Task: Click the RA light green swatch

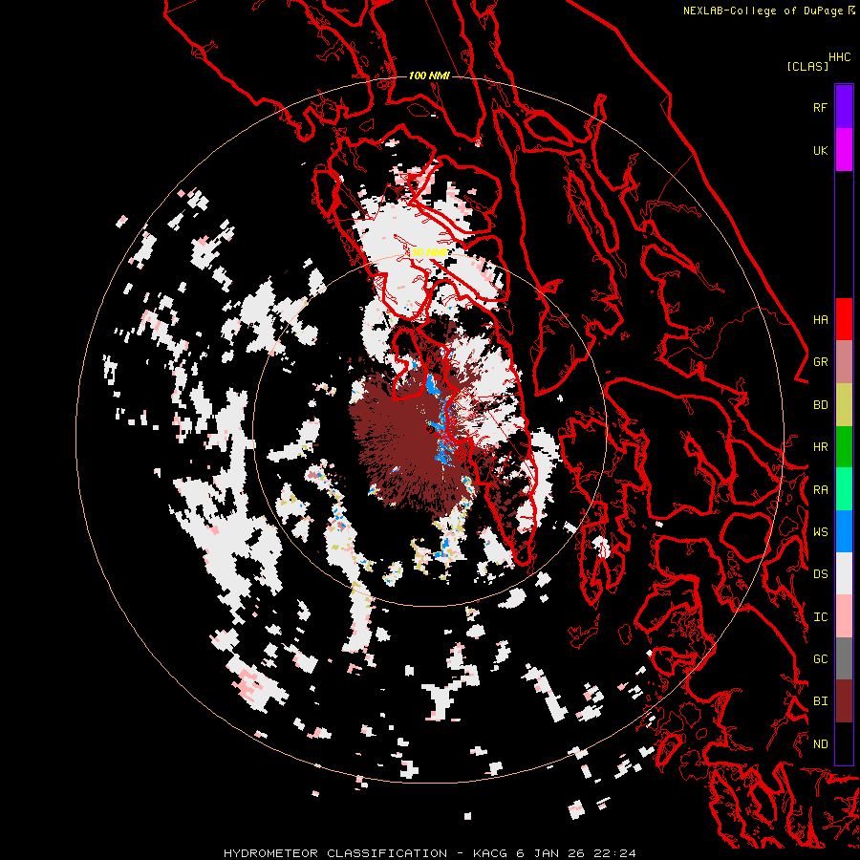Action: pos(844,489)
